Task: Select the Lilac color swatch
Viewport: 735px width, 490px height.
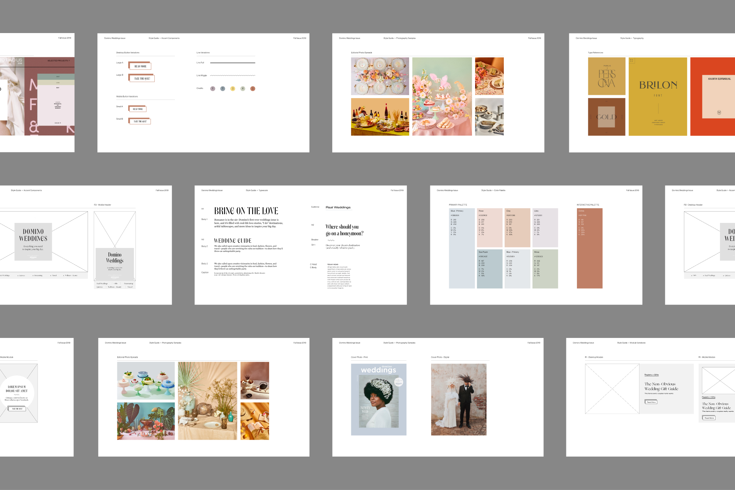Action: 545,228
